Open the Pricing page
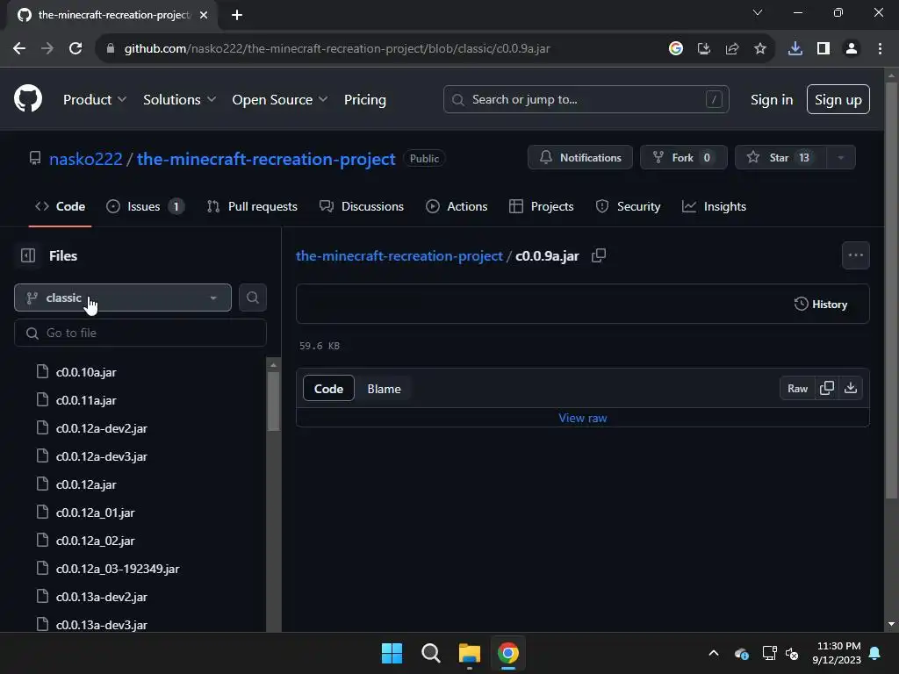 point(365,100)
